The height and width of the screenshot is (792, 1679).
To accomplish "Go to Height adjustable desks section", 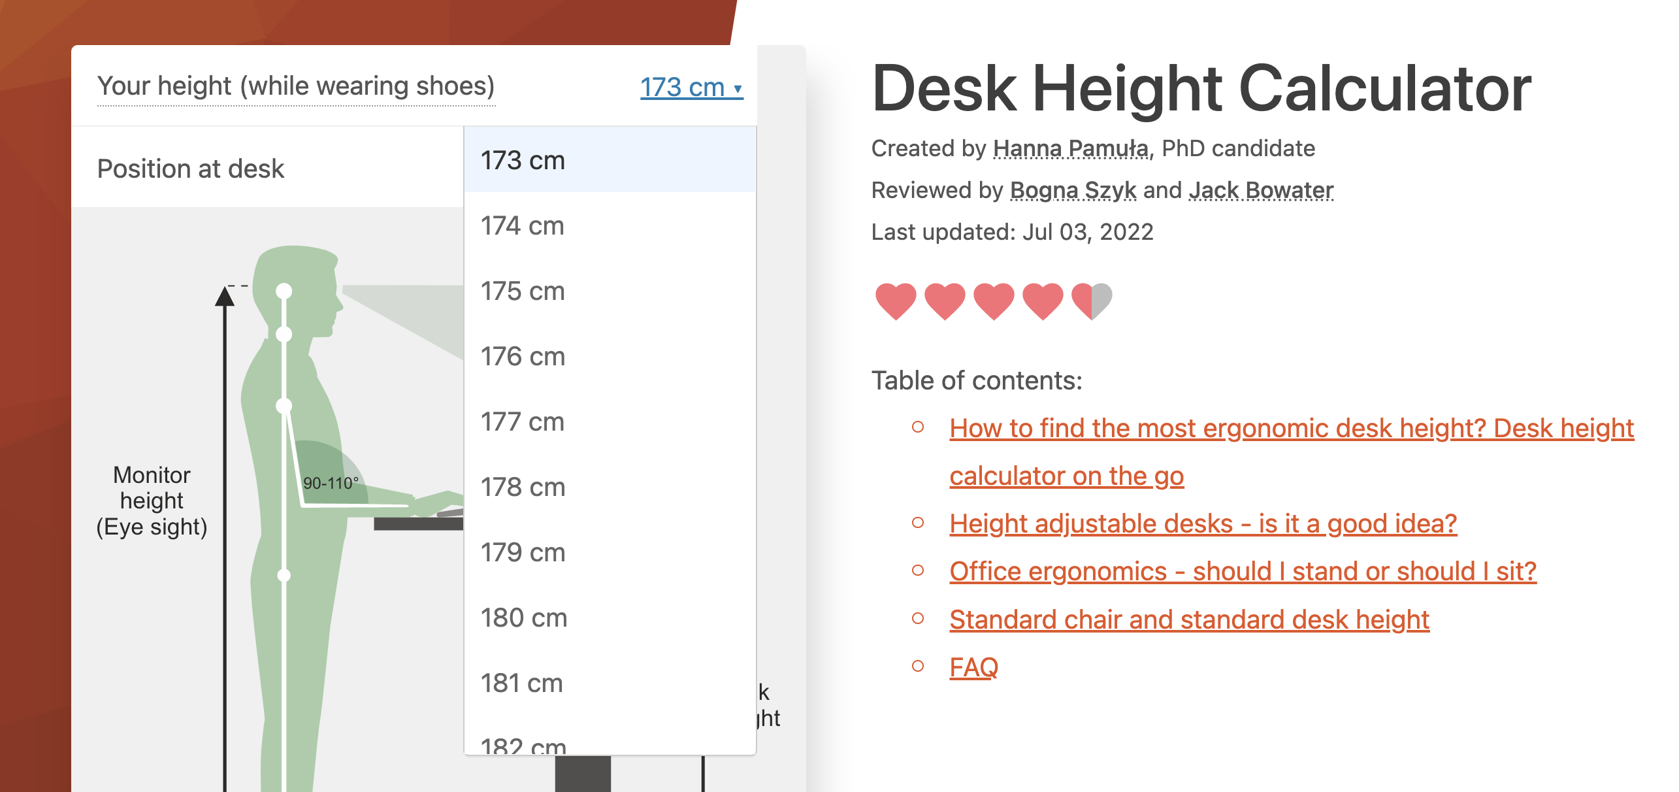I will [1203, 524].
